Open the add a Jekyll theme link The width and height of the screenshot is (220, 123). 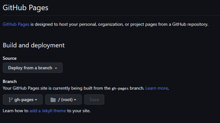[48, 111]
